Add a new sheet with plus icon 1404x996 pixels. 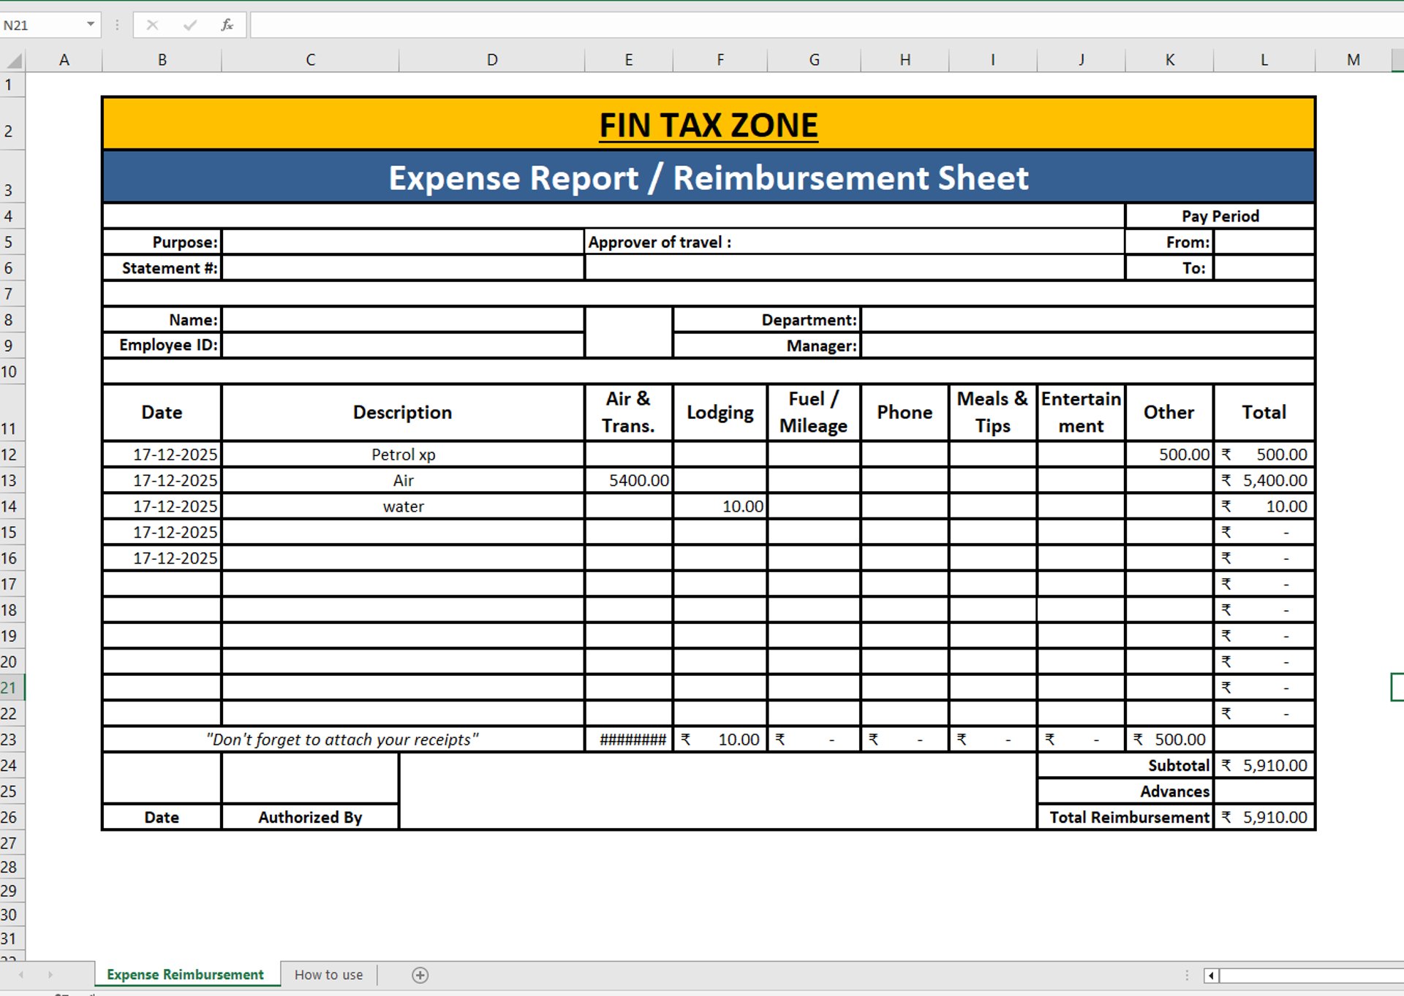pos(420,975)
